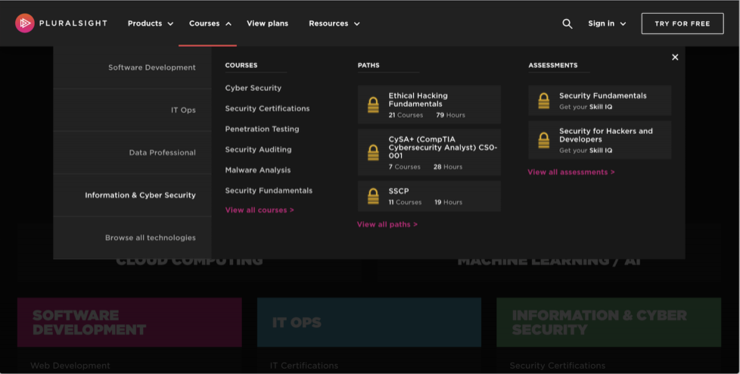This screenshot has width=740, height=374.
Task: Open the Ethical Hacking Fundamentals path title
Action: coord(418,100)
